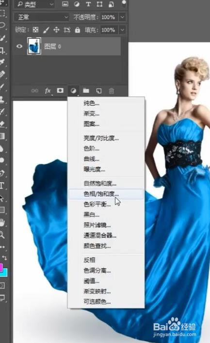Viewport: 210px width, 343px height.
Task: Open the fx layer style button
Action: pos(48,91)
